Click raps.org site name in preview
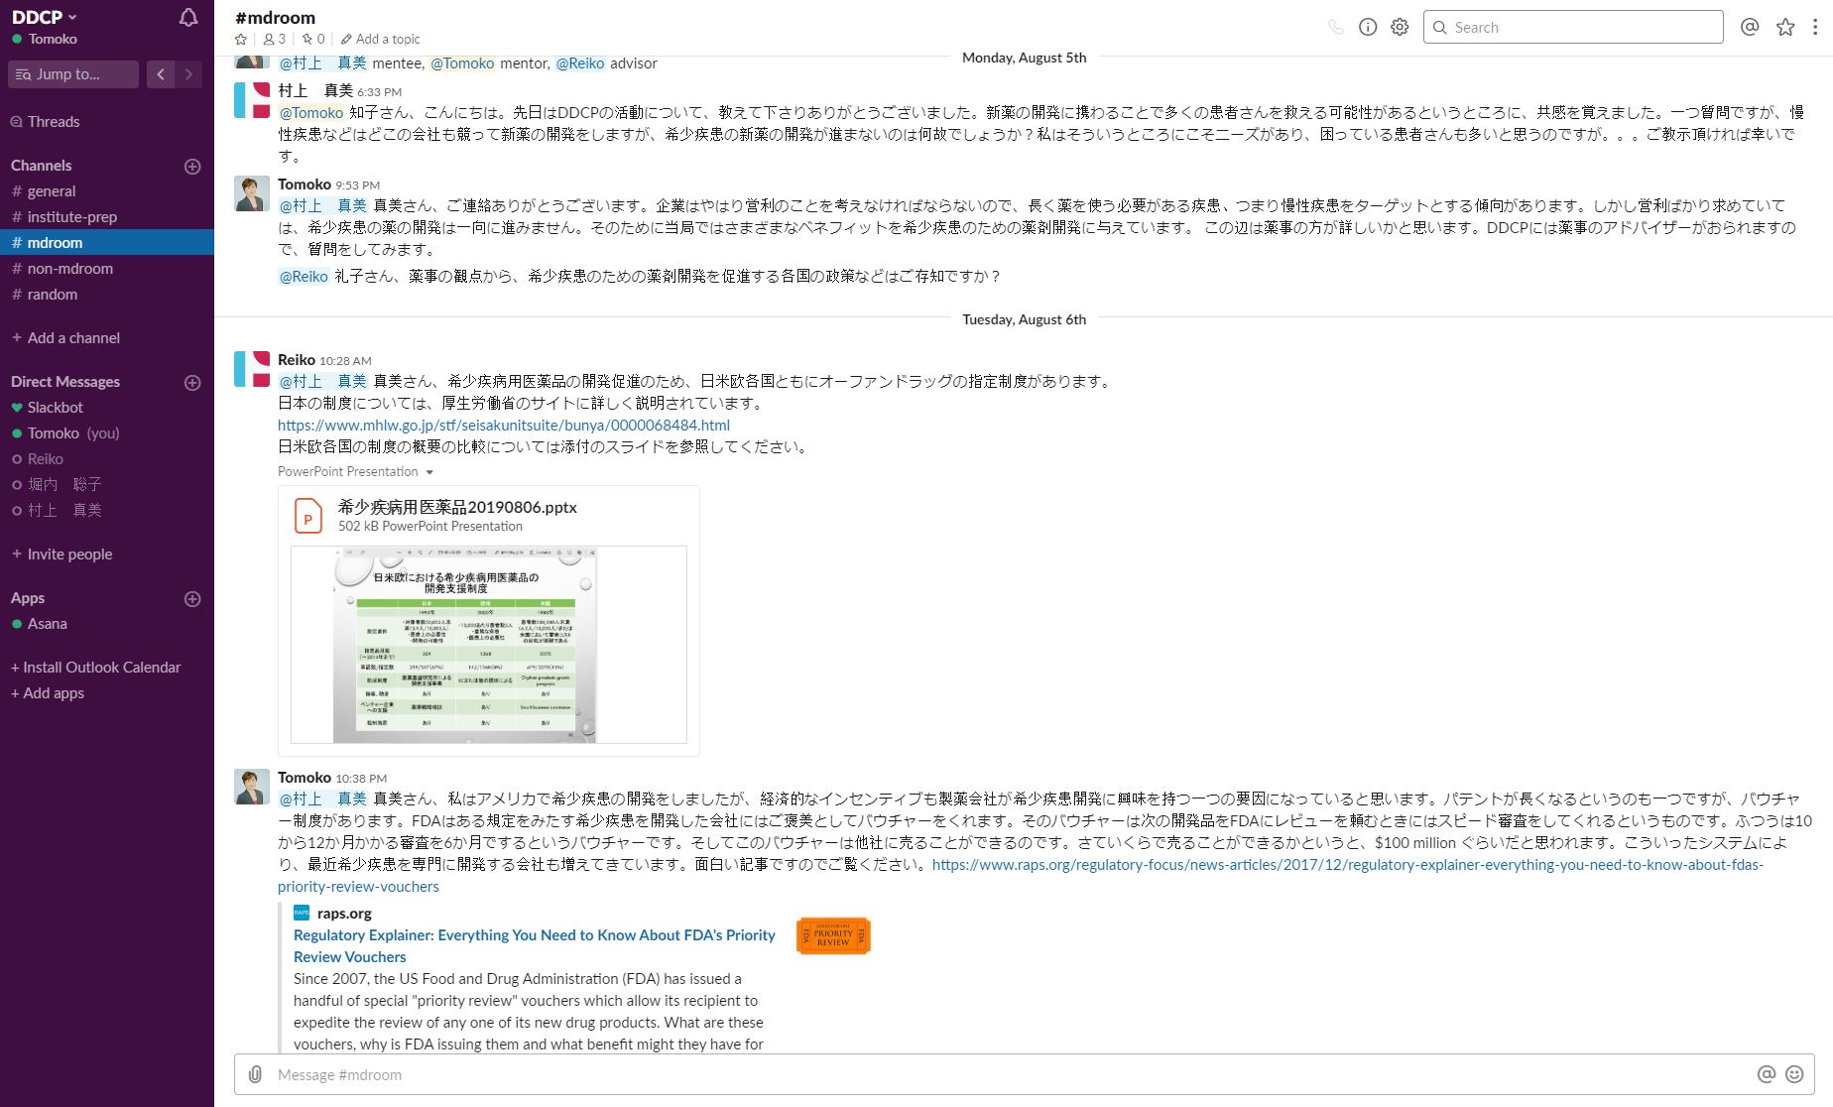The width and height of the screenshot is (1833, 1107). (x=344, y=914)
